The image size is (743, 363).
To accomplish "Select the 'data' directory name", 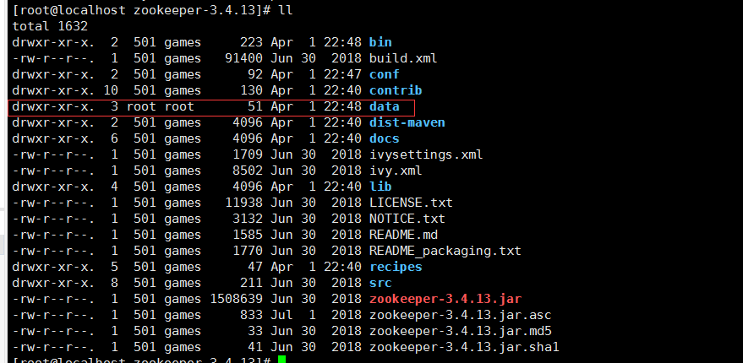I will [385, 106].
